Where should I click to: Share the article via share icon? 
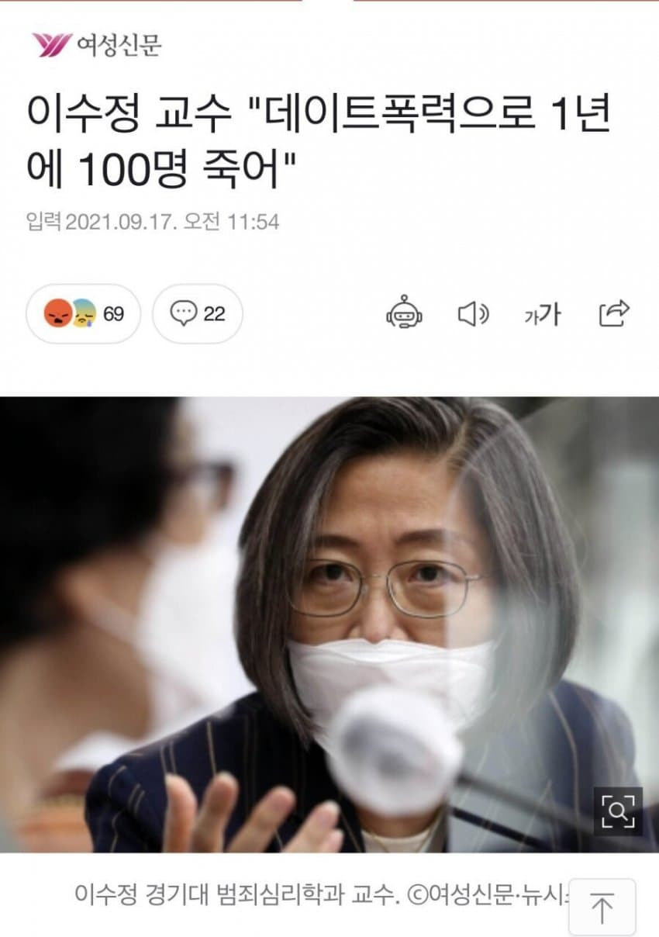pos(614,313)
